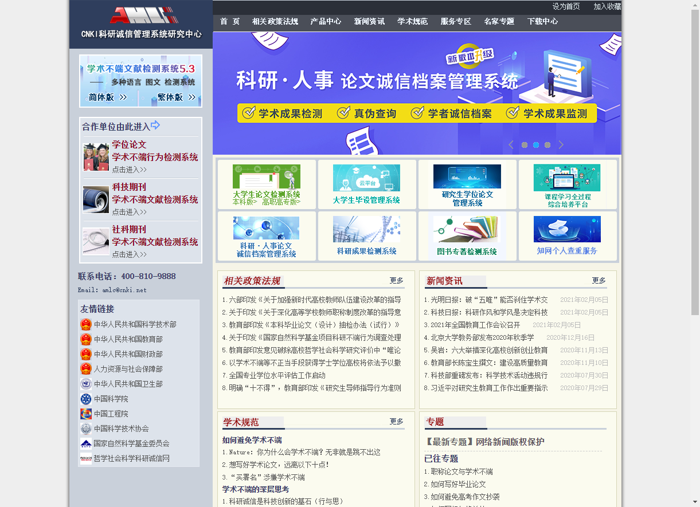Click the scrollbar down arrow
The width and height of the screenshot is (700, 507).
pos(695,502)
